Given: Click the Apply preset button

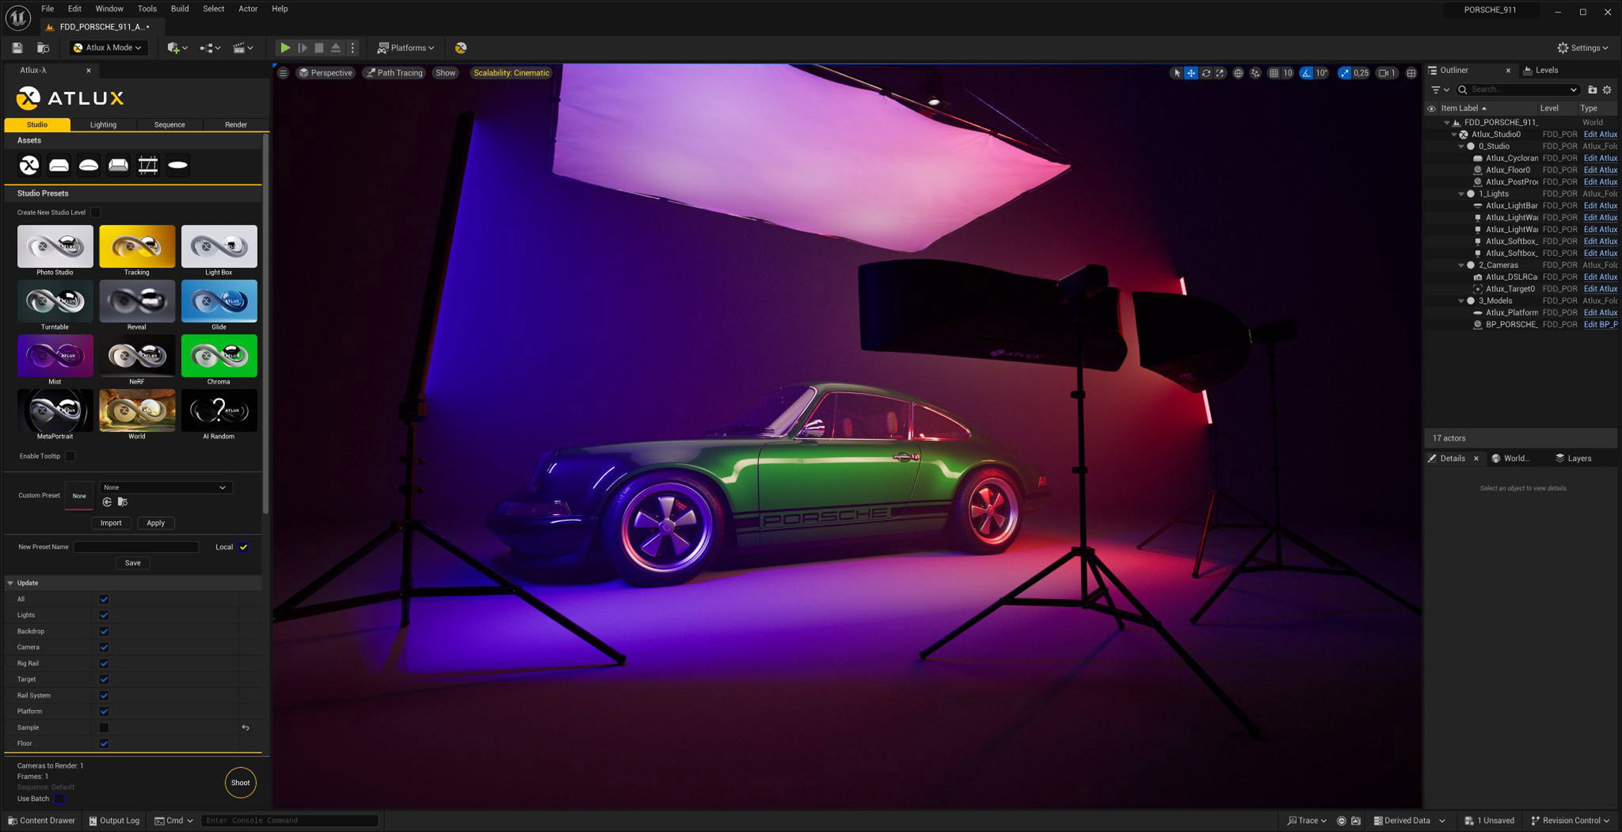Looking at the screenshot, I should tap(155, 523).
